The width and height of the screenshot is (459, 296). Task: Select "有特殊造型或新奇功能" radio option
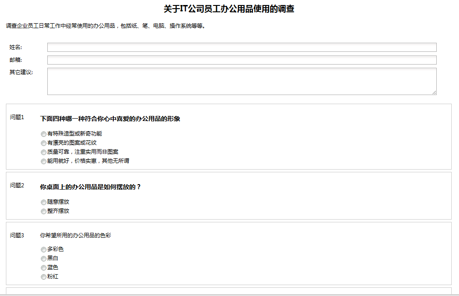tap(44, 134)
